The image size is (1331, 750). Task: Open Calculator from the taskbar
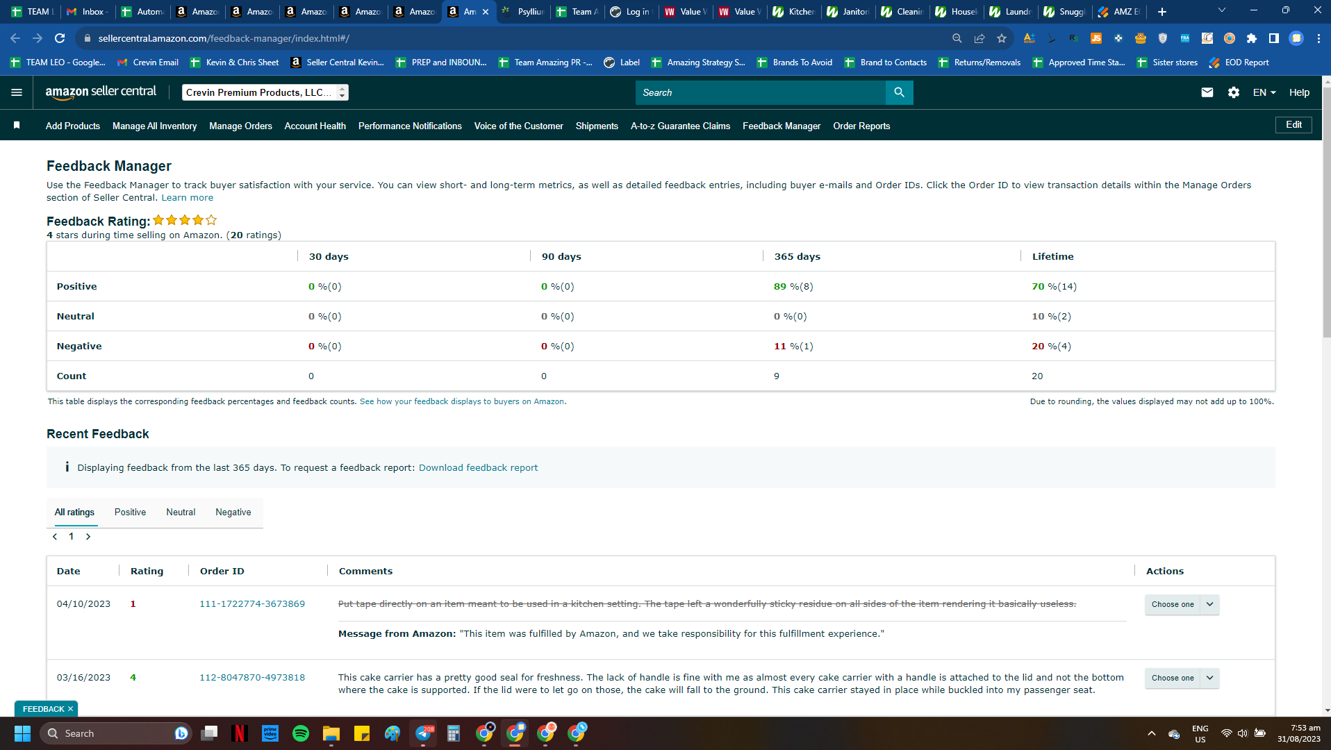(454, 733)
